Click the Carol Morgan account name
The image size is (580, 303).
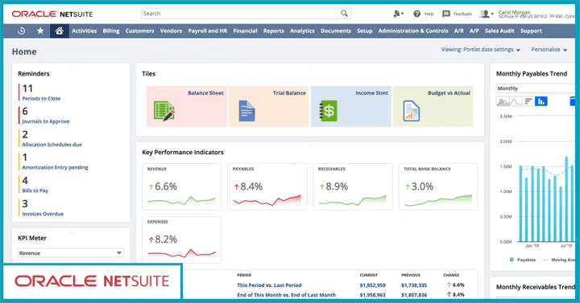(514, 12)
